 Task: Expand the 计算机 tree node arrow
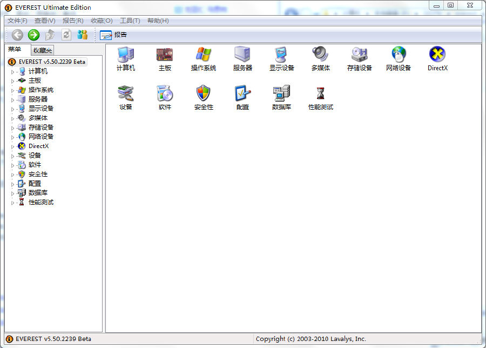pos(12,72)
